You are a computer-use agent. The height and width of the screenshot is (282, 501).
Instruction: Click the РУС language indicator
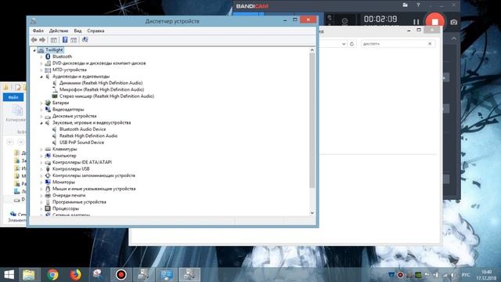(x=466, y=275)
